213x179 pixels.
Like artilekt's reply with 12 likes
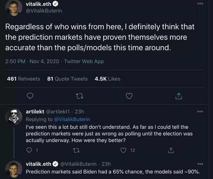pos(124,150)
